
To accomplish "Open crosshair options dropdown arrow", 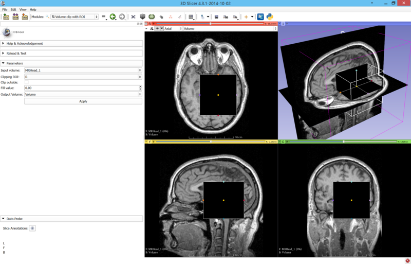I will point(252,17).
